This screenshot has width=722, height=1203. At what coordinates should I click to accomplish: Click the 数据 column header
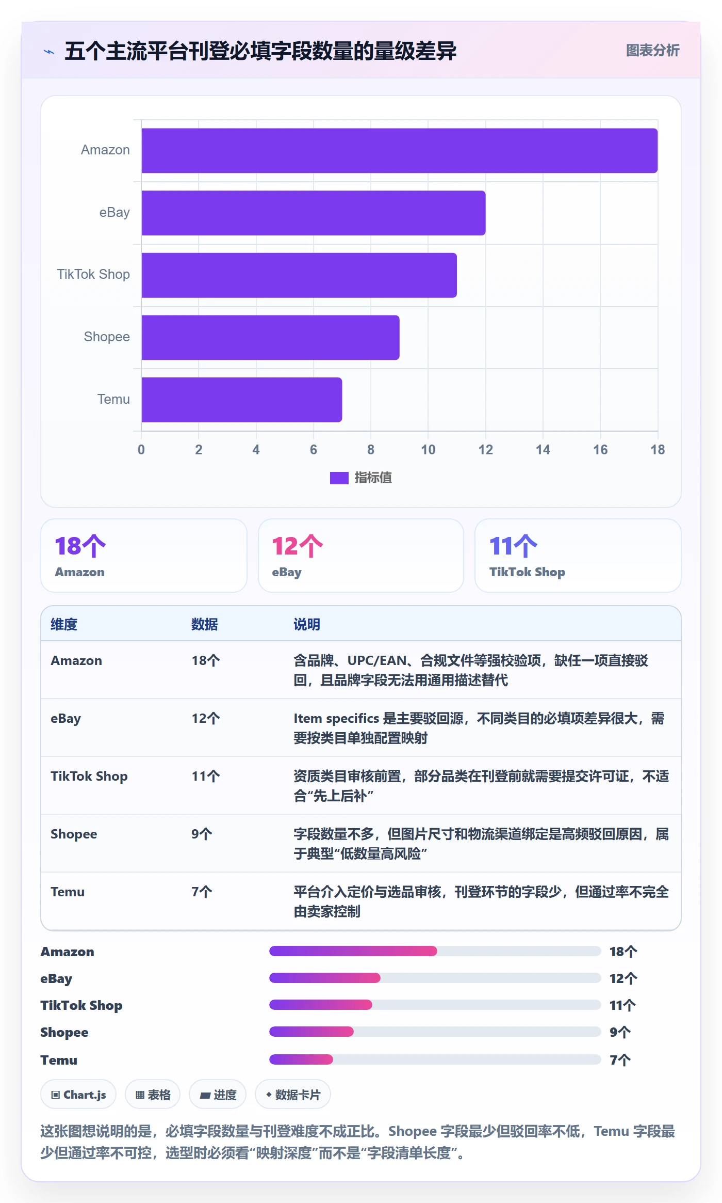[205, 624]
